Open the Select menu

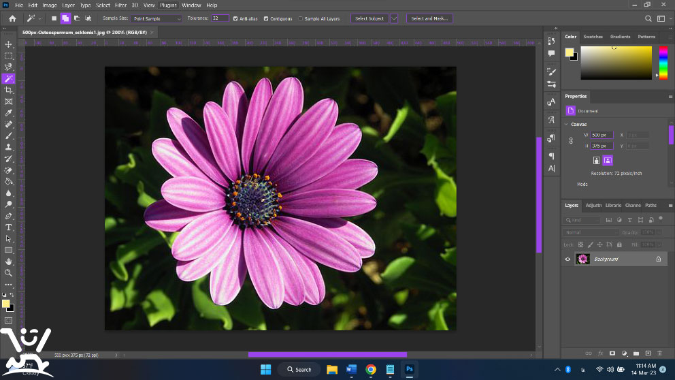103,5
